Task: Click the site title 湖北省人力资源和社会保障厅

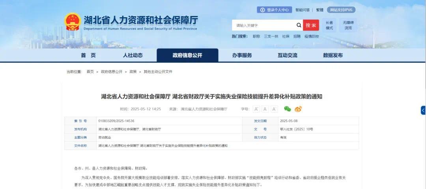Action: 141,20
